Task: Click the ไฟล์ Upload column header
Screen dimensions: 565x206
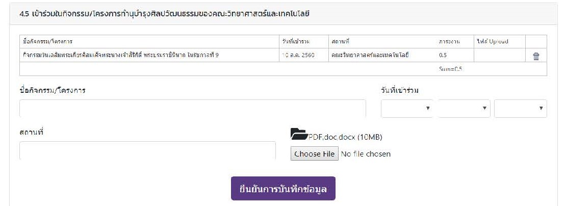Action: 492,41
